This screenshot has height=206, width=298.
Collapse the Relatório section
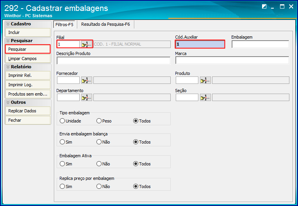pos(8,67)
